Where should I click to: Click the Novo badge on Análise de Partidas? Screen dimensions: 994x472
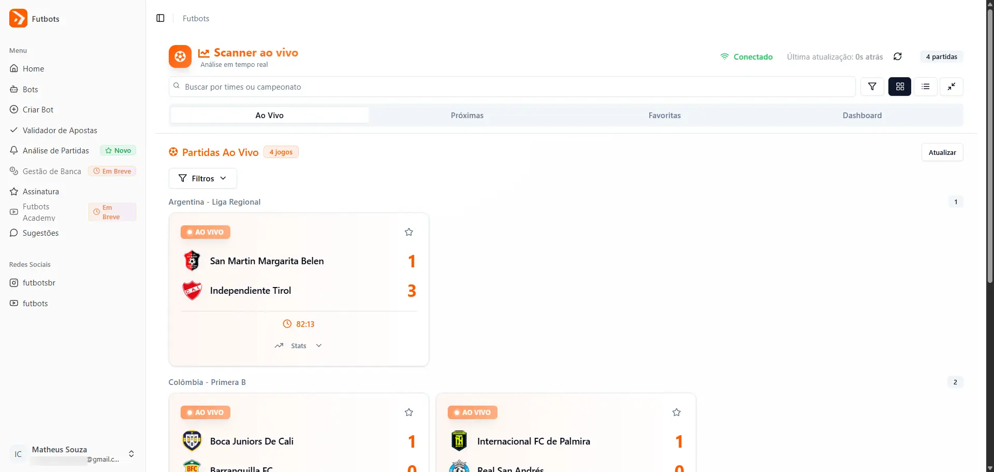click(118, 150)
